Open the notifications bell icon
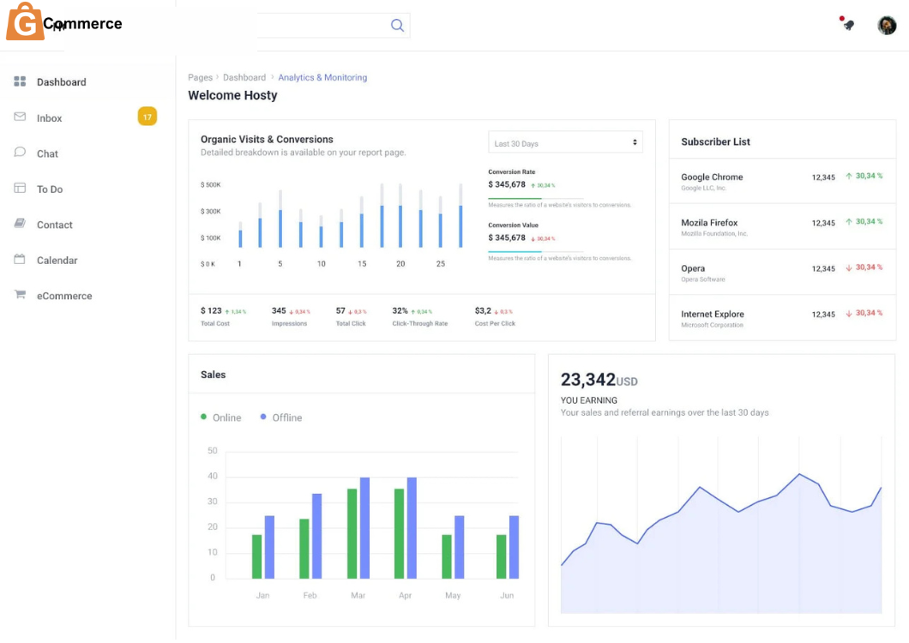The height and width of the screenshot is (643, 909). click(848, 25)
